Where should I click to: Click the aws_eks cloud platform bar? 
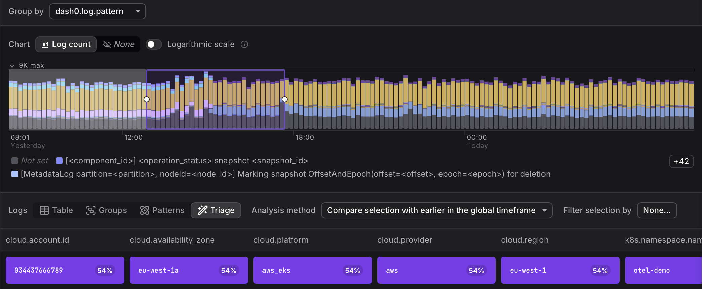312,270
